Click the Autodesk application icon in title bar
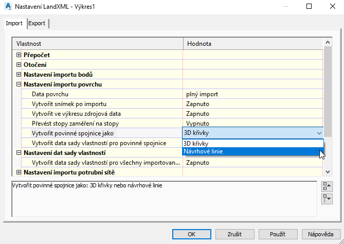 tap(7, 7)
